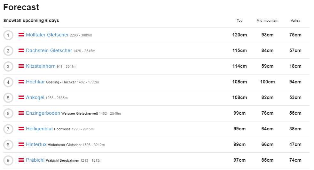
Task: Click the rank 5 circle badge
Action: (x=8, y=98)
